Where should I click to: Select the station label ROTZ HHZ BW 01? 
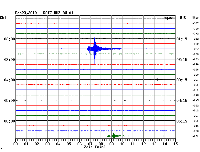click(58, 13)
